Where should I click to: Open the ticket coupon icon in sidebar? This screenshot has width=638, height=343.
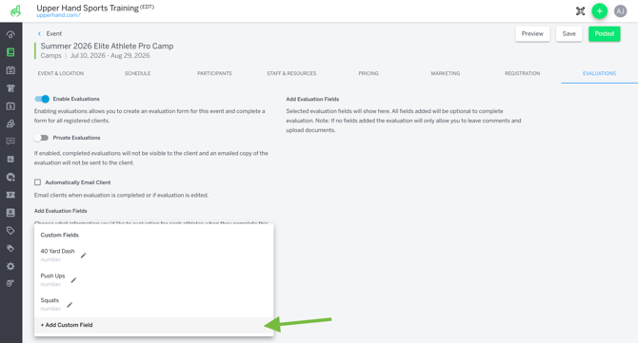click(x=11, y=195)
